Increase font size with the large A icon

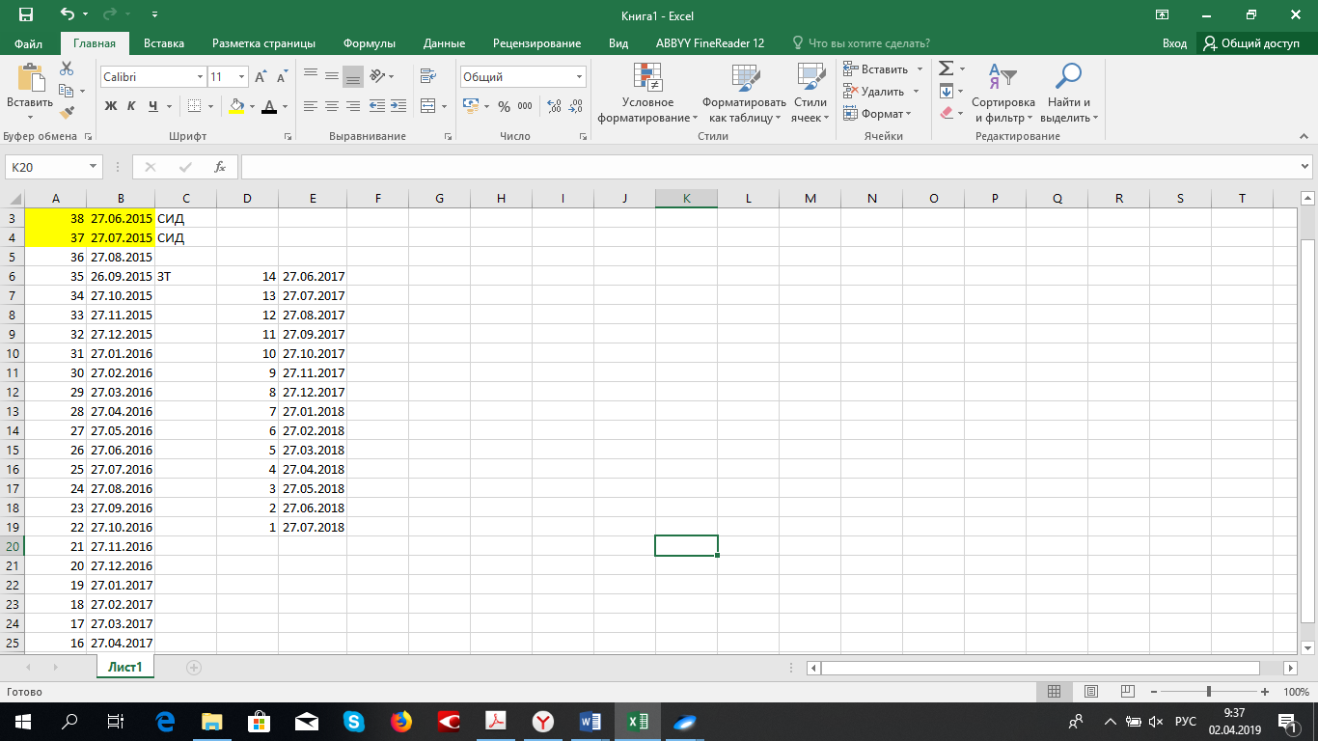click(x=261, y=77)
